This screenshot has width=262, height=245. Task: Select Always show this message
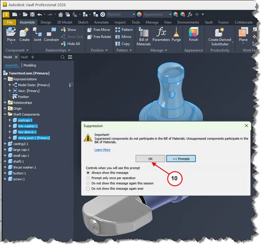pos(88,173)
